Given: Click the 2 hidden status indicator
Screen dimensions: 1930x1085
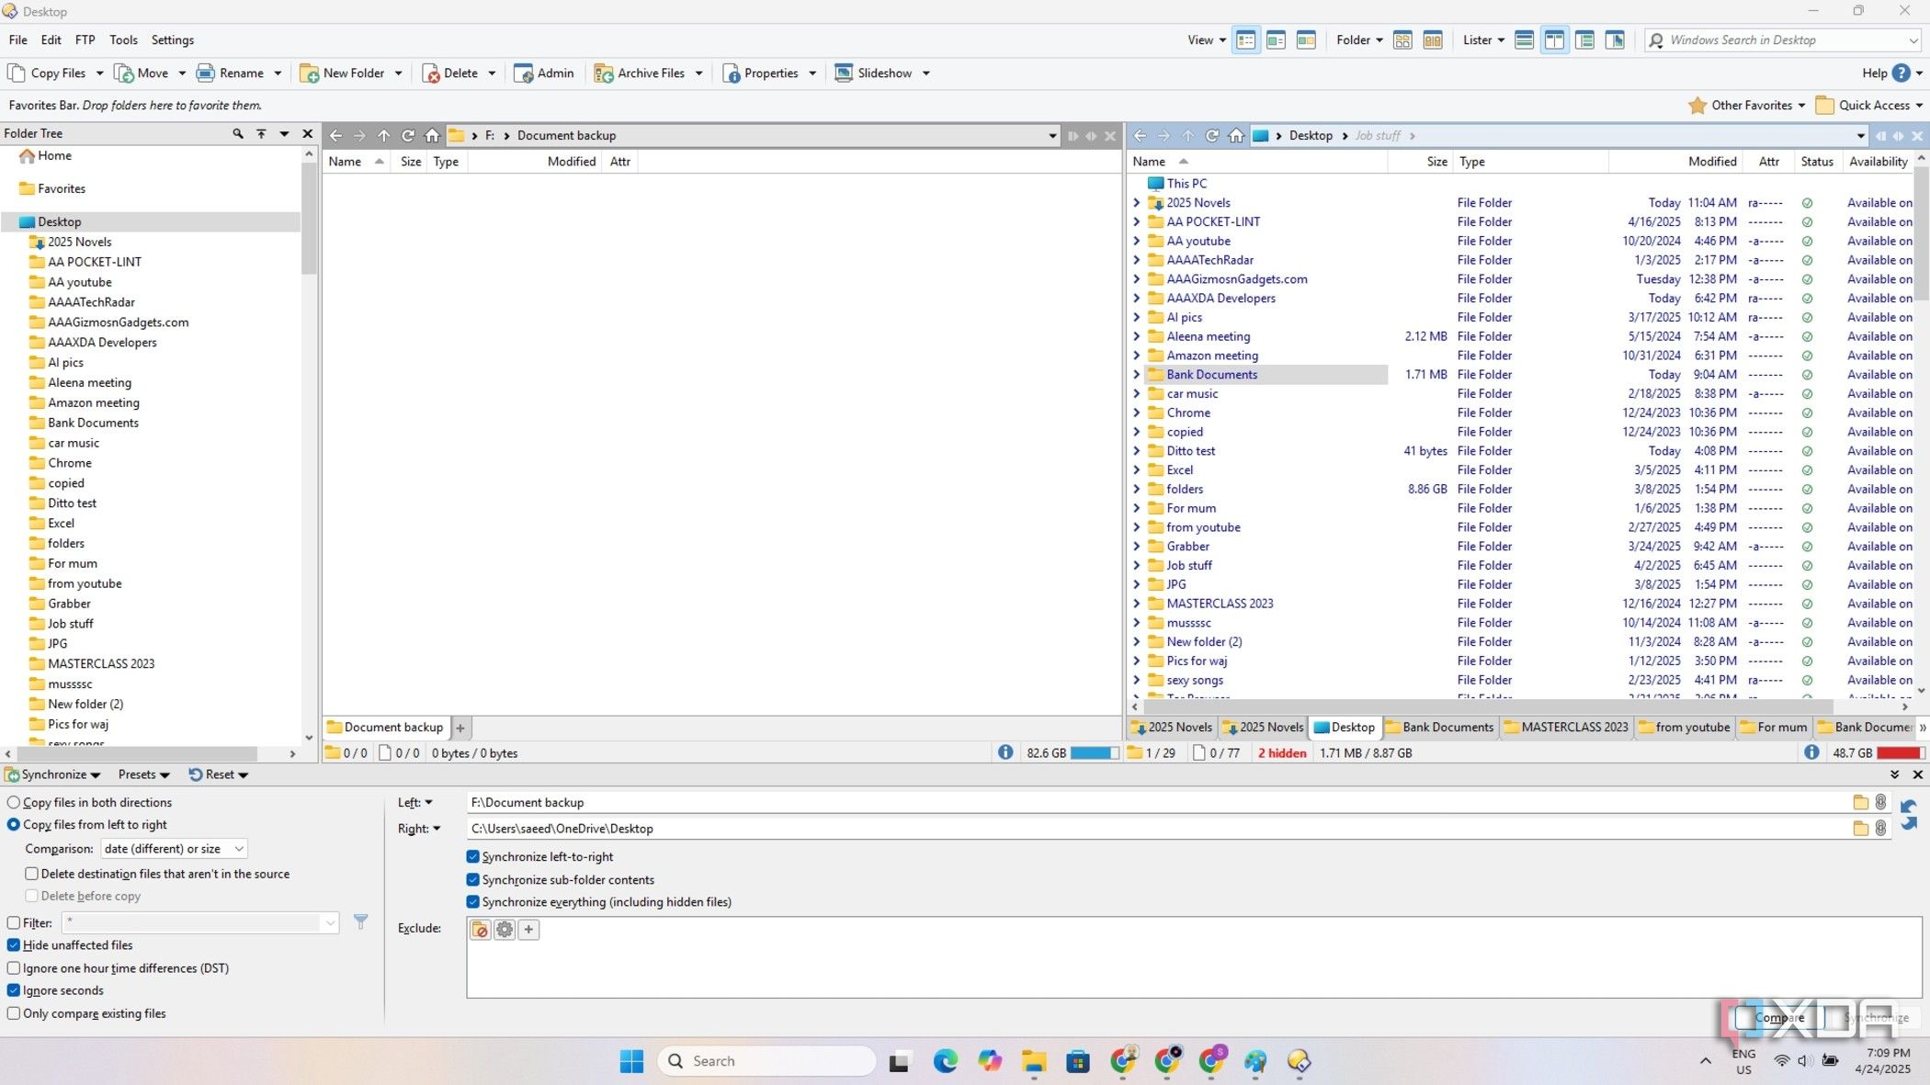Looking at the screenshot, I should pos(1282,753).
